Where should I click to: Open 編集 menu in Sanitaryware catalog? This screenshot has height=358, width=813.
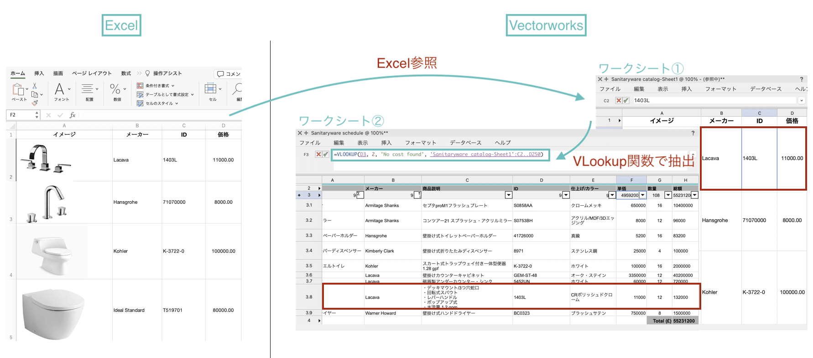pyautogui.click(x=639, y=89)
